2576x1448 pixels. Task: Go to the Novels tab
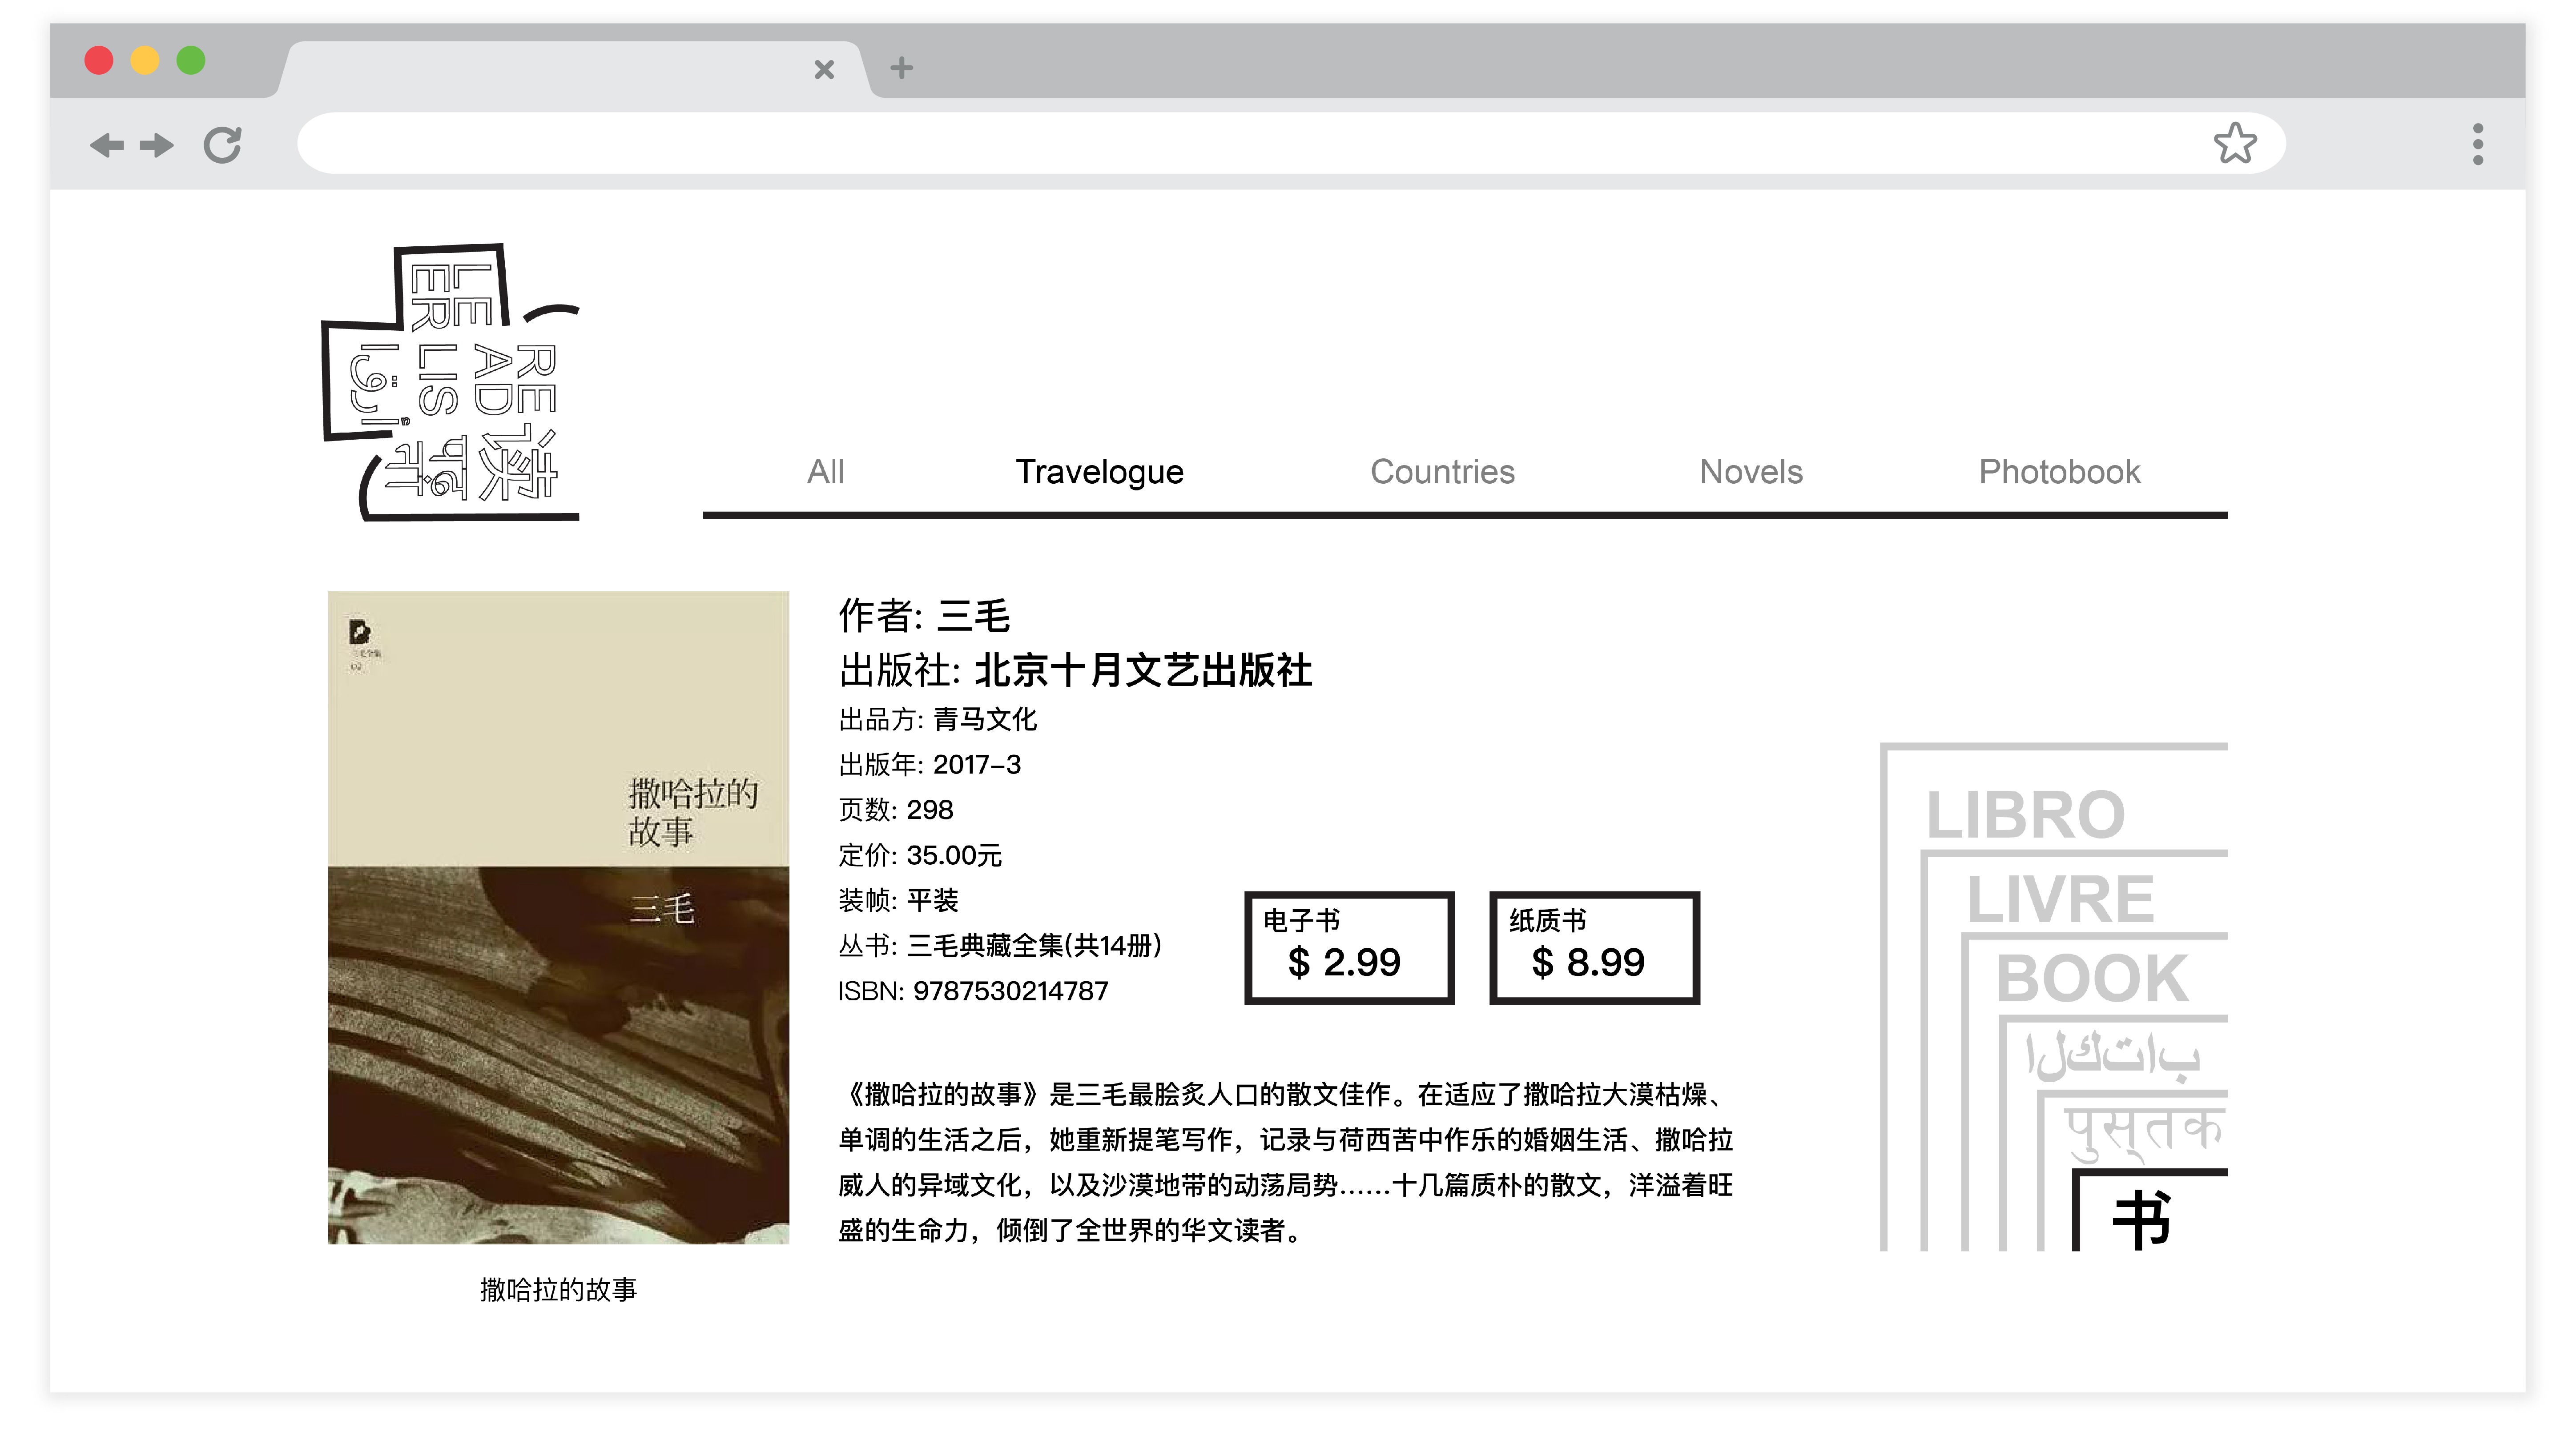pyautogui.click(x=1750, y=472)
